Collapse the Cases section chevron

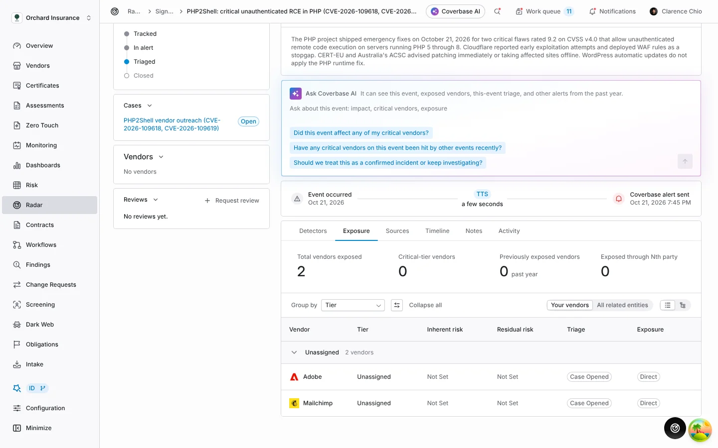coord(150,106)
